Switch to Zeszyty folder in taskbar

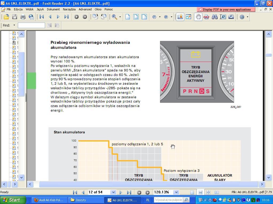click(86, 200)
